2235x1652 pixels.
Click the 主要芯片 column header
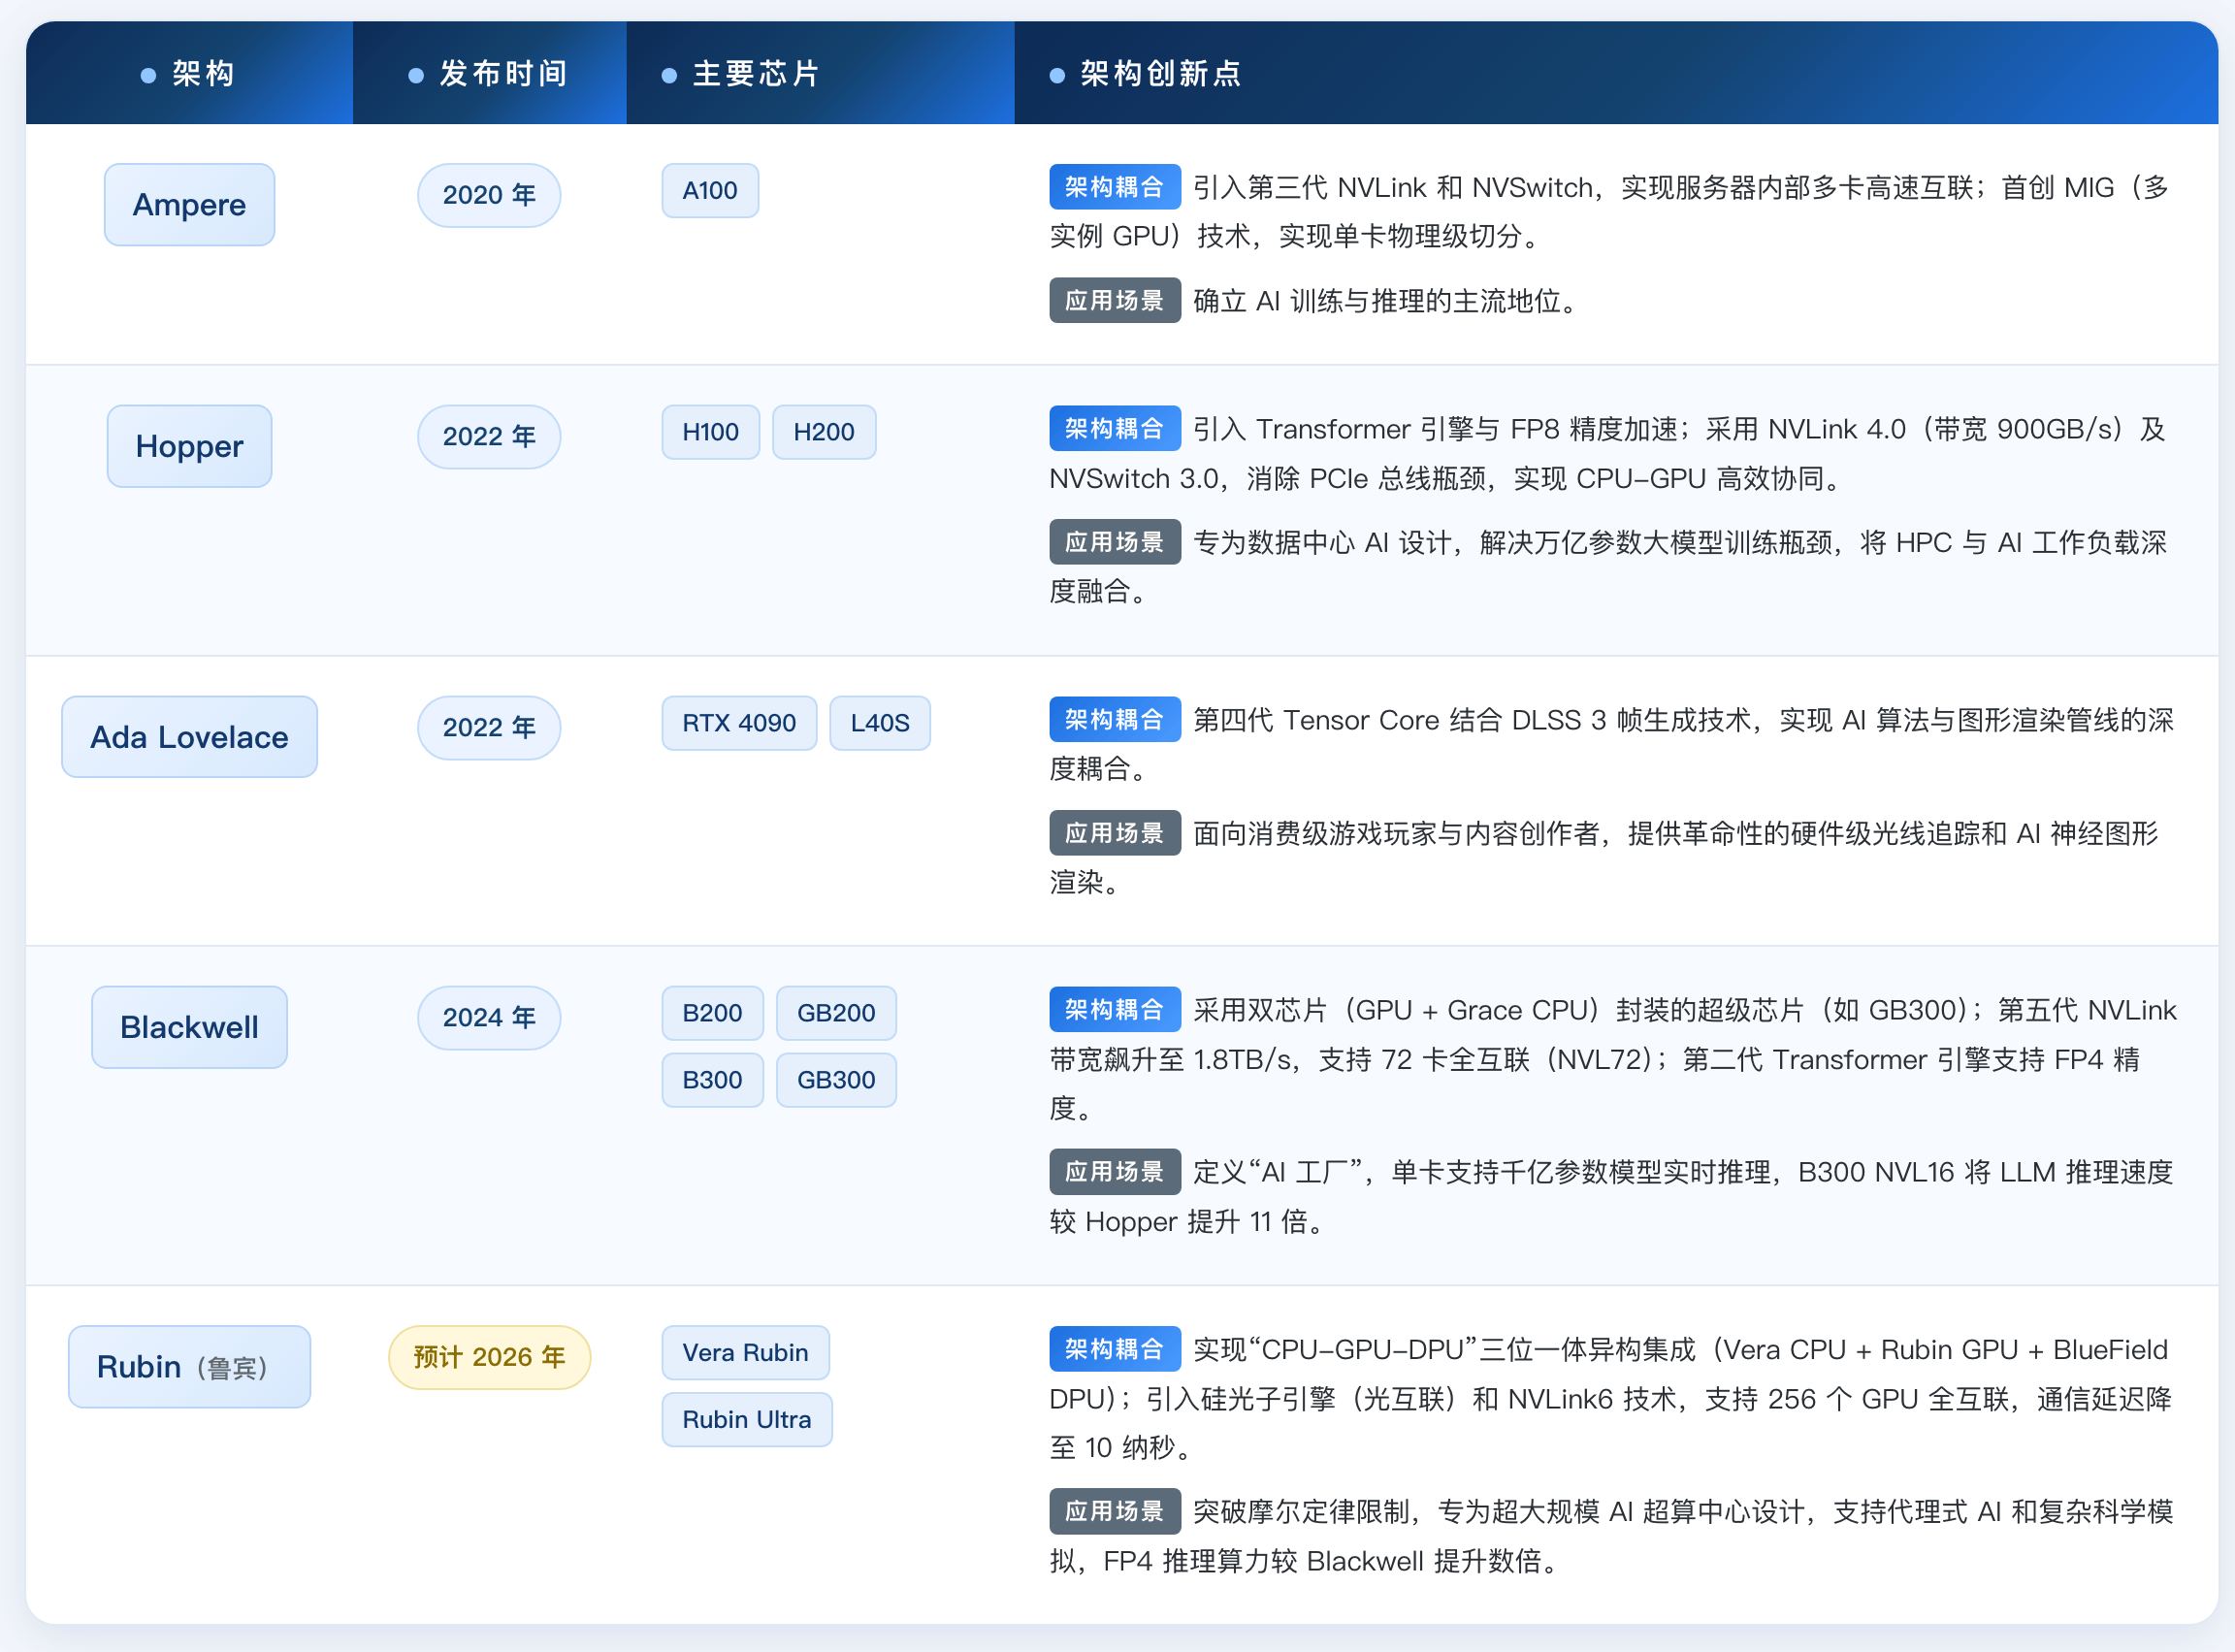[820, 73]
